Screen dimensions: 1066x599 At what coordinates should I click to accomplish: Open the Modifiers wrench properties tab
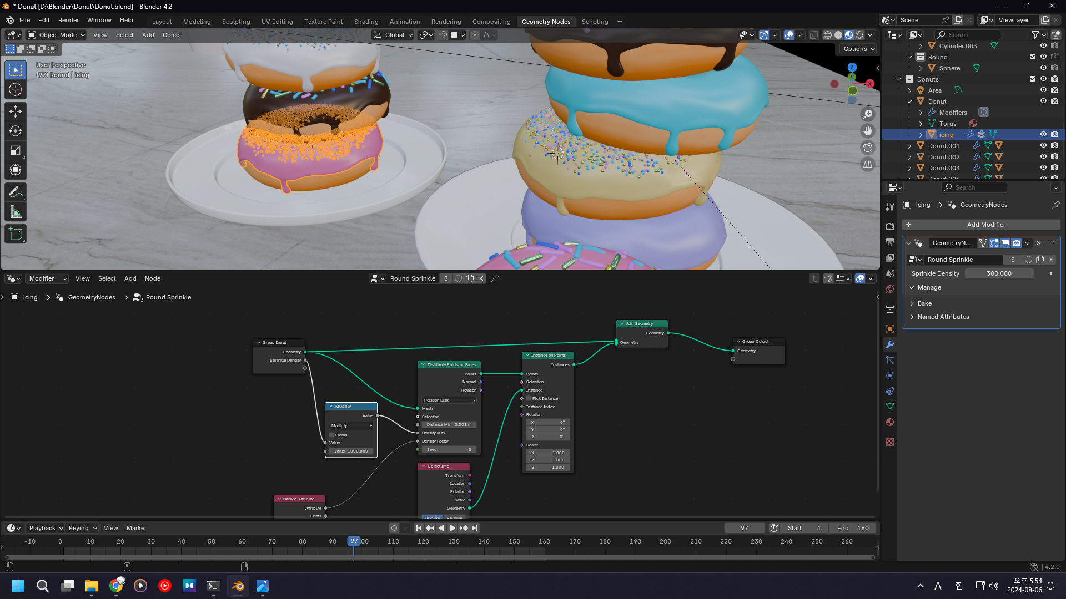[x=890, y=344]
